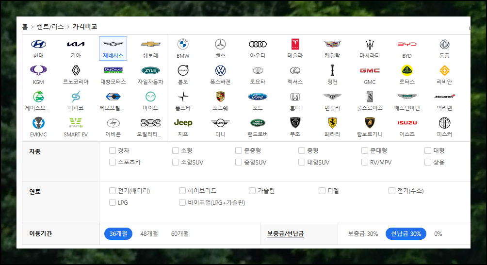Select the Volkswagen (폭스바겐) logo
This screenshot has height=265, width=487.
[x=220, y=70]
